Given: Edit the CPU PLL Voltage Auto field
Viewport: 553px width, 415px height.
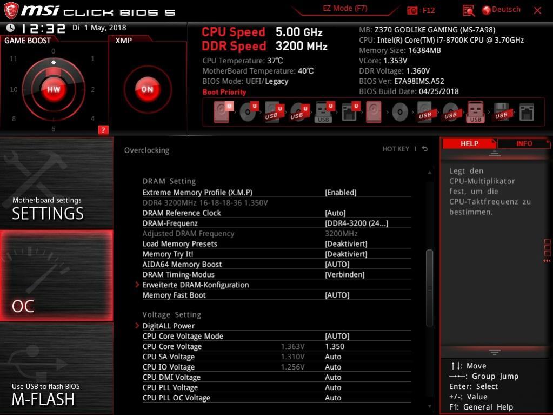Looking at the screenshot, I should pyautogui.click(x=333, y=387).
